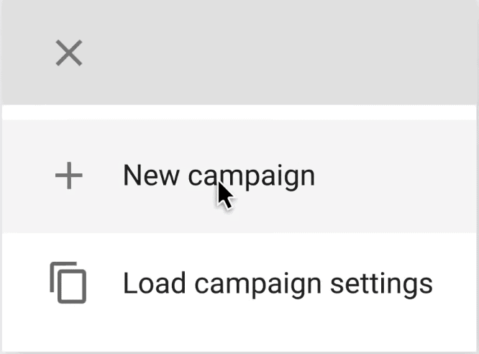Screen dimensions: 479x354
Task: Click the gray header bar beside the X
Action: click(275, 53)
